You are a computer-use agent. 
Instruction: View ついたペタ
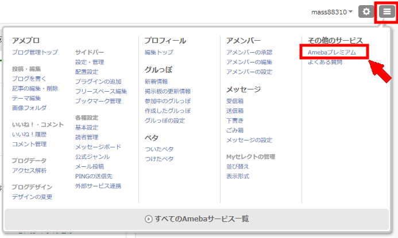(159, 149)
